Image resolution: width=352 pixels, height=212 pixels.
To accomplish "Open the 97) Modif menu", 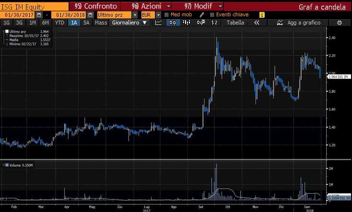I will (x=198, y=6).
